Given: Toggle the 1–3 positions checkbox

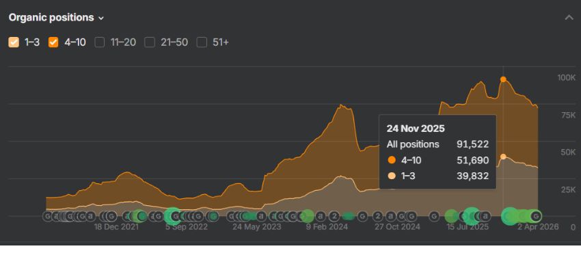Looking at the screenshot, I should pos(14,42).
